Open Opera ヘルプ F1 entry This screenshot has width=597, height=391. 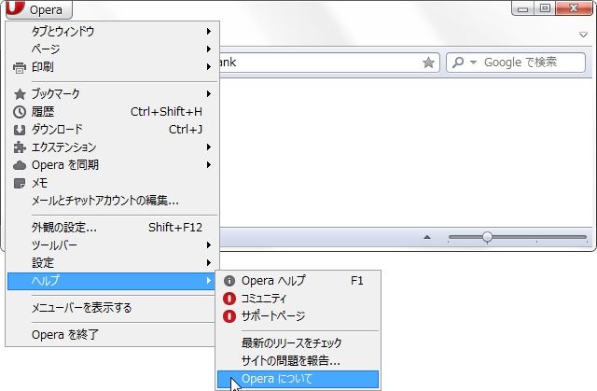point(298,281)
